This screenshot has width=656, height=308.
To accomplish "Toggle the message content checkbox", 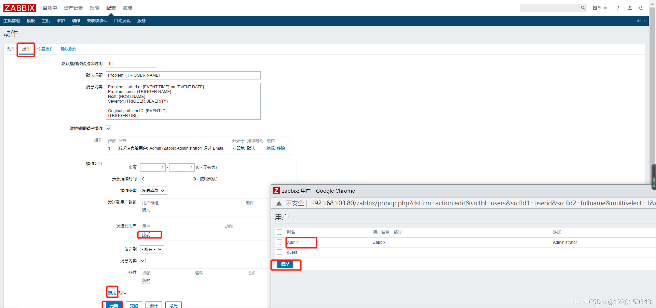I will pyautogui.click(x=143, y=261).
